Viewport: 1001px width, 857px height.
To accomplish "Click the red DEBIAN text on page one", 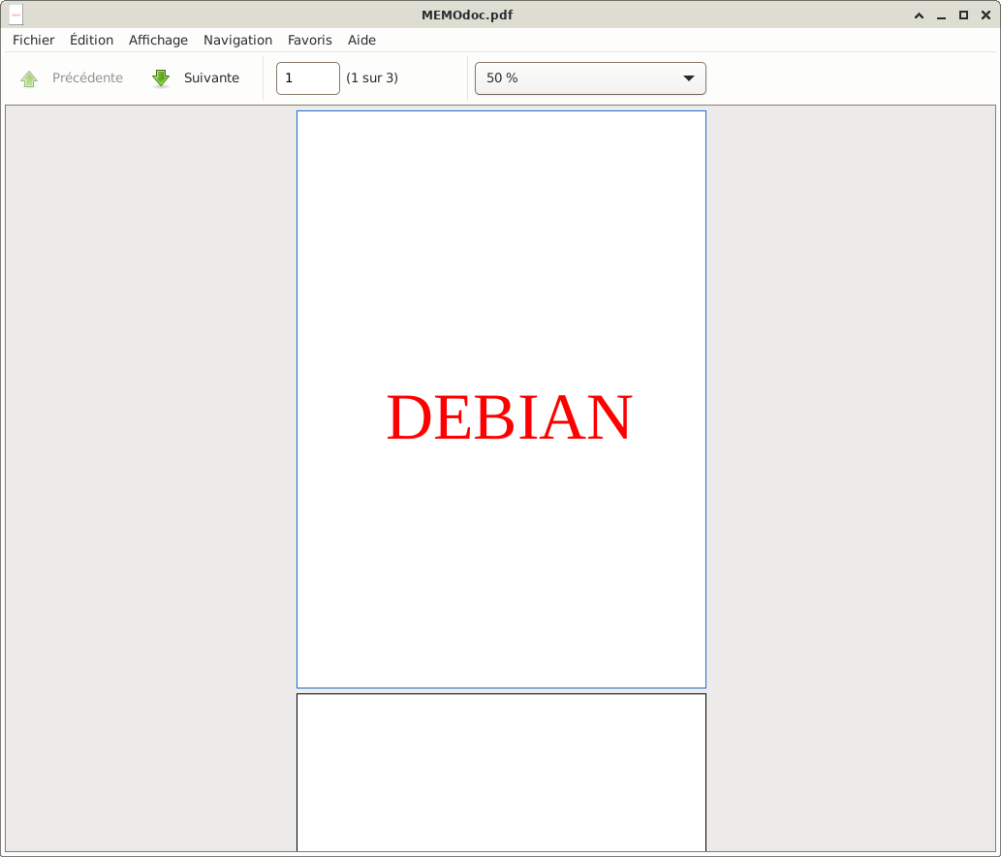I will point(510,417).
